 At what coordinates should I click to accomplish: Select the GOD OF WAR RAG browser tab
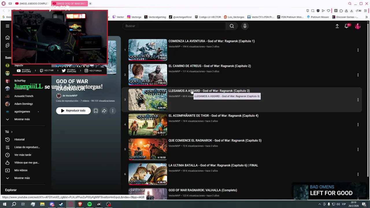point(69,3)
